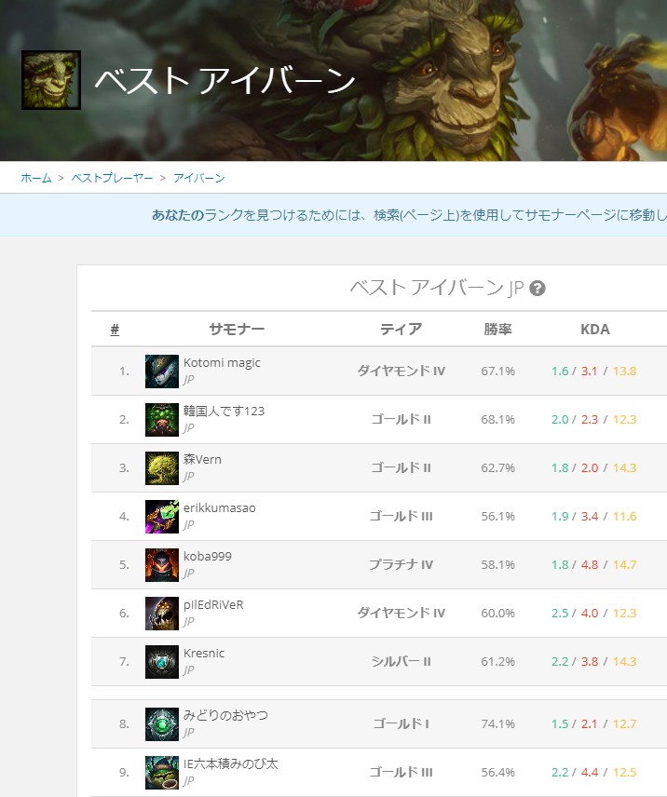Screen dimensions: 667x797
Task: Click pIlEdRiVeR's summoner avatar
Action: pyautogui.click(x=162, y=613)
